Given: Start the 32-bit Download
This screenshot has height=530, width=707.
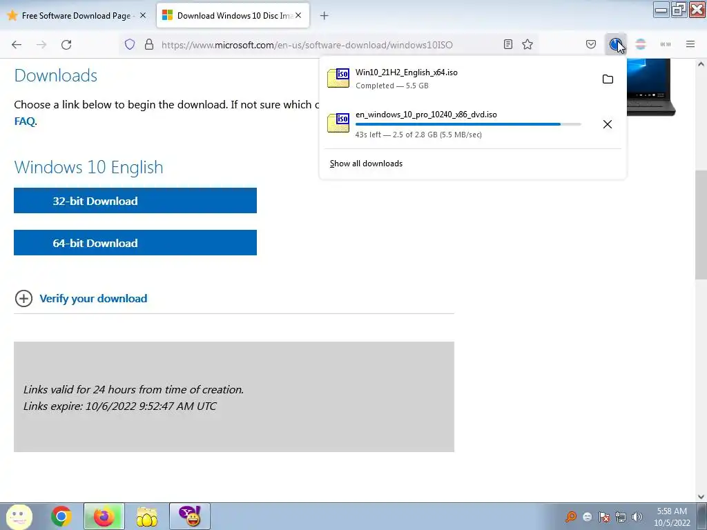Looking at the screenshot, I should tap(135, 201).
